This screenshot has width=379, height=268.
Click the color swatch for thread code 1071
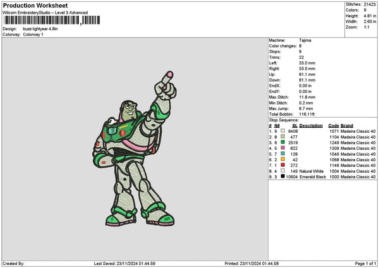pos(282,131)
